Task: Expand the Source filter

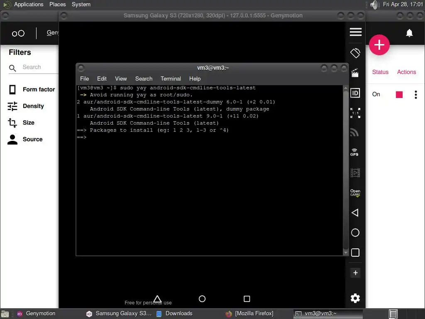Action: click(x=25, y=139)
